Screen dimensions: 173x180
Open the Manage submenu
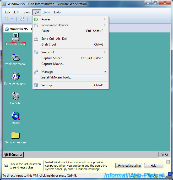(x=71, y=72)
